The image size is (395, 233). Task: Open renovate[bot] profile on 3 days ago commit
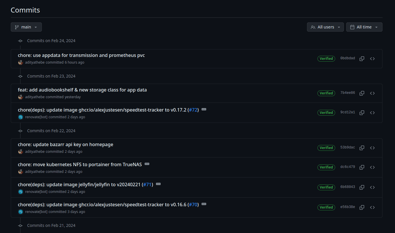36,212
